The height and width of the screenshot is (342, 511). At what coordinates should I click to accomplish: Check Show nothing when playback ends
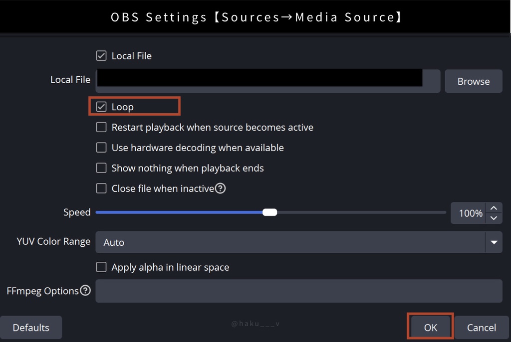pyautogui.click(x=101, y=168)
